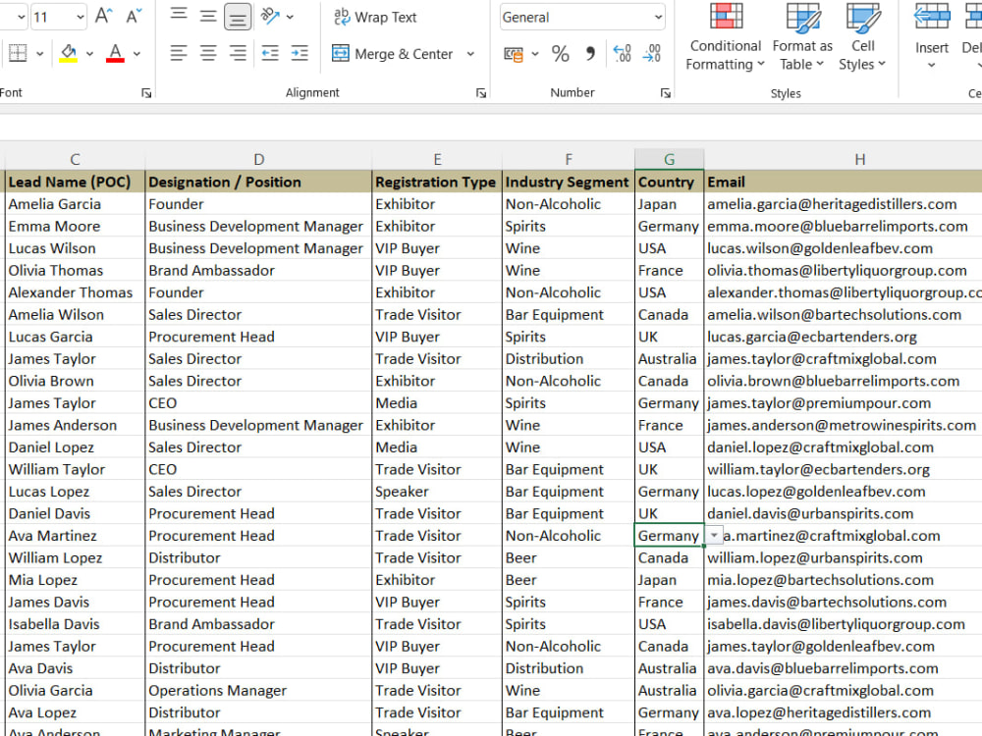Select Beer cell in William Lopez row
Image resolution: width=982 pixels, height=736 pixels.
568,557
